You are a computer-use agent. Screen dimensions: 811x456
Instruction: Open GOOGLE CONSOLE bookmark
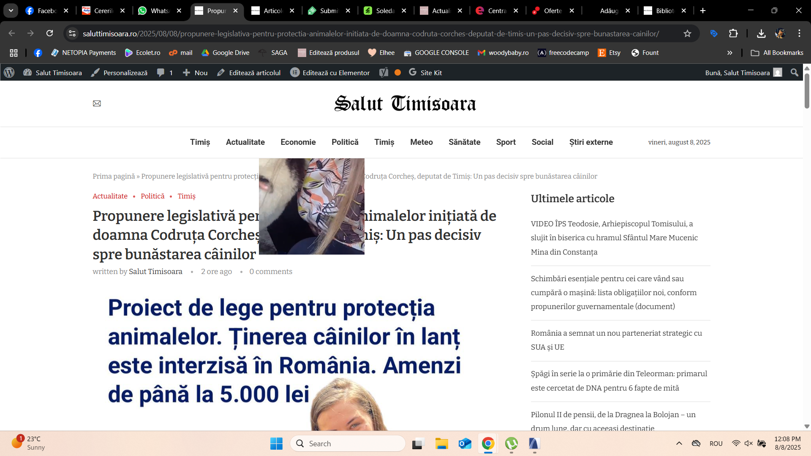[436, 53]
